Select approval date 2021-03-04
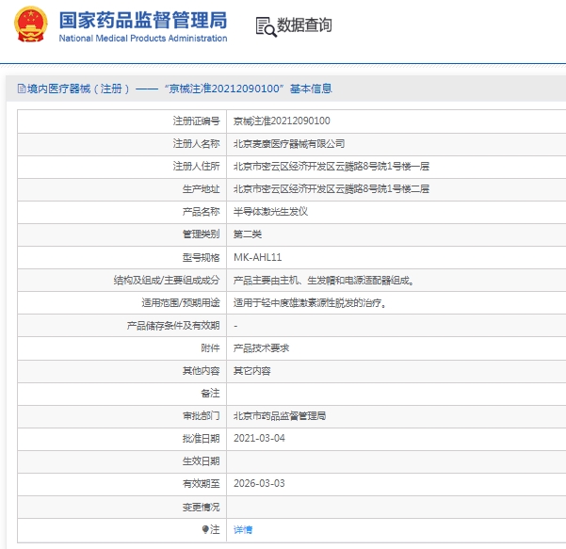 259,438
